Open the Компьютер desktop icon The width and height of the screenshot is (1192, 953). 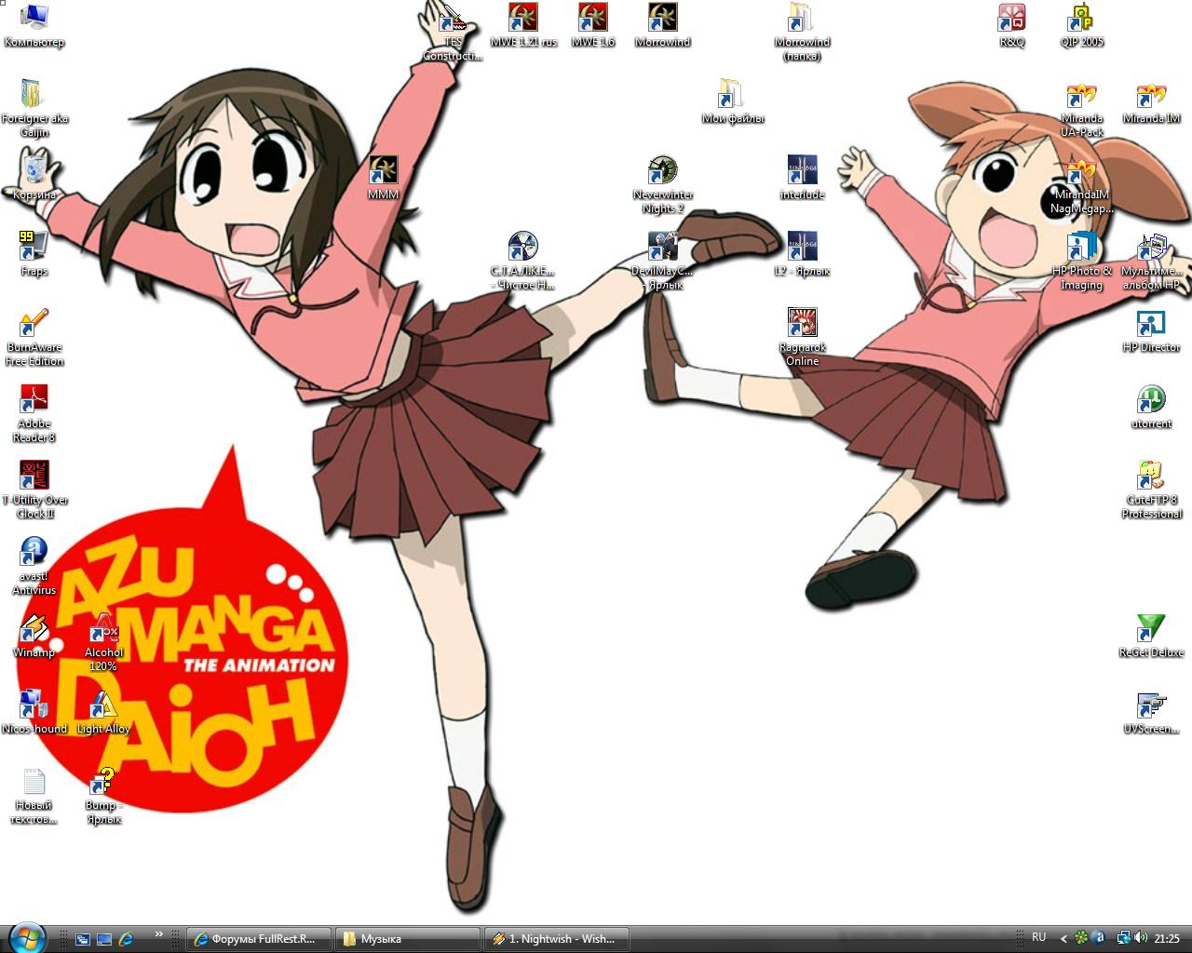tap(34, 25)
